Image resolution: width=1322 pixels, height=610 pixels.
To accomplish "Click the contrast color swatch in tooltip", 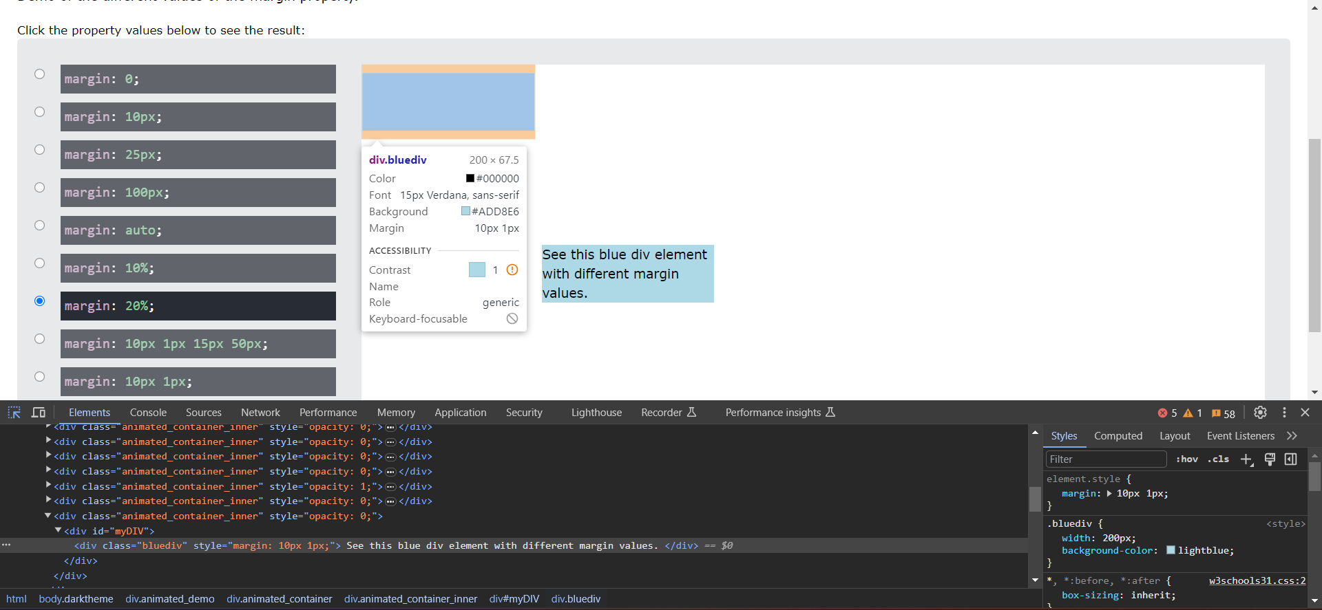I will [x=477, y=270].
